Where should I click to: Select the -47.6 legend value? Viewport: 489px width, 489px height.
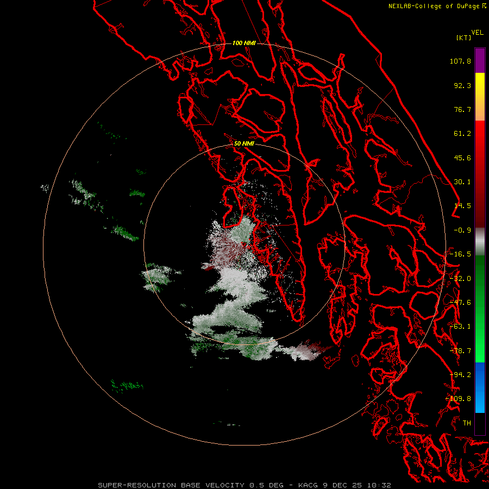click(x=460, y=303)
